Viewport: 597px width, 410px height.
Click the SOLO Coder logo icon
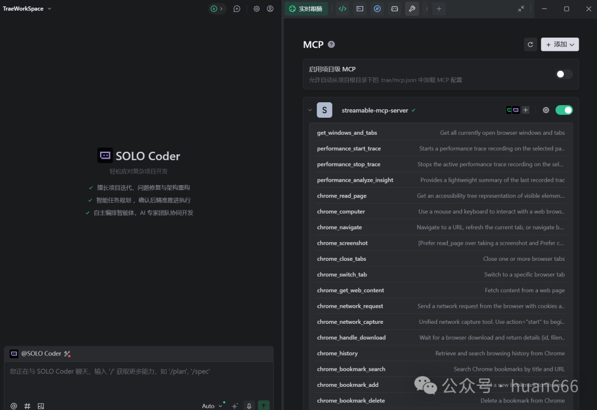pos(105,155)
